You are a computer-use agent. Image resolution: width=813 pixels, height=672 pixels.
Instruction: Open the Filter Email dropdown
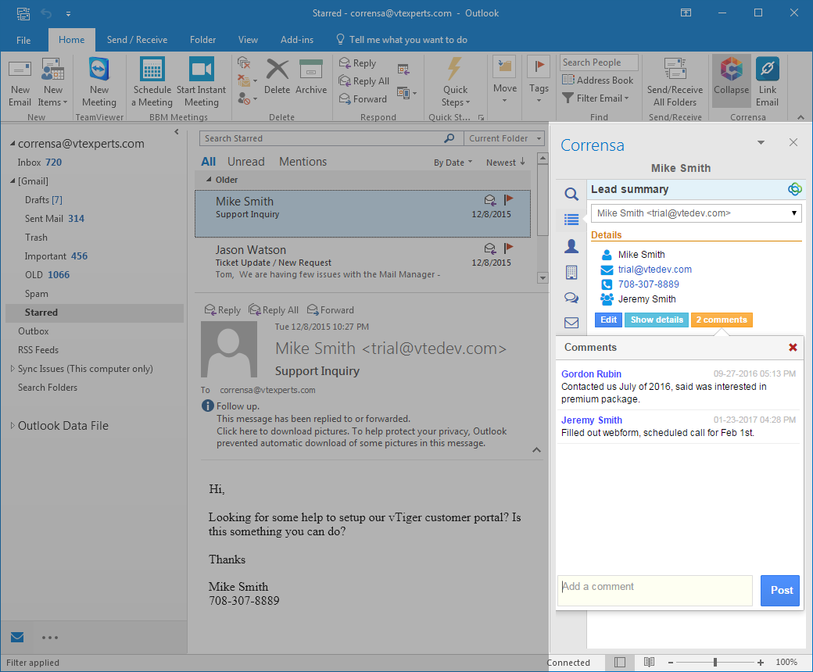point(596,98)
